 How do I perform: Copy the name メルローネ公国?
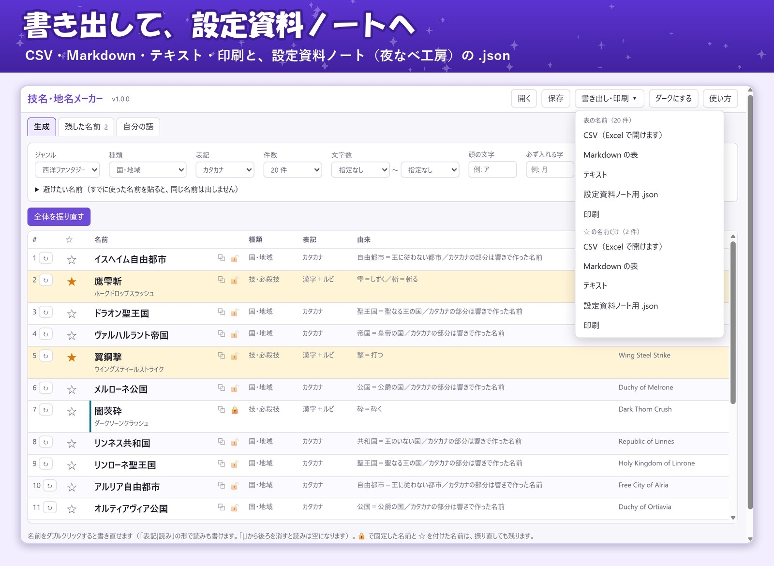(221, 388)
